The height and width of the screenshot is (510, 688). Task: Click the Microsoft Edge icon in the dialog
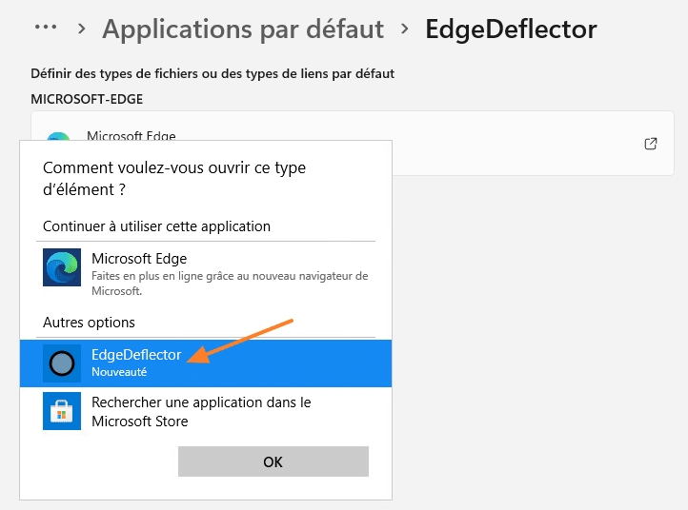click(62, 267)
